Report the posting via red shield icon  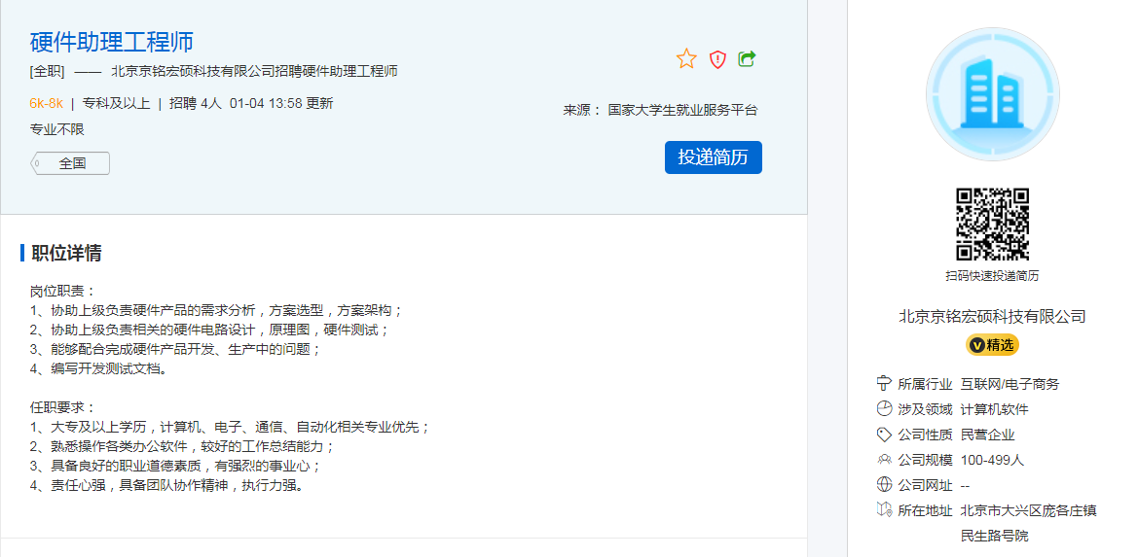717,59
